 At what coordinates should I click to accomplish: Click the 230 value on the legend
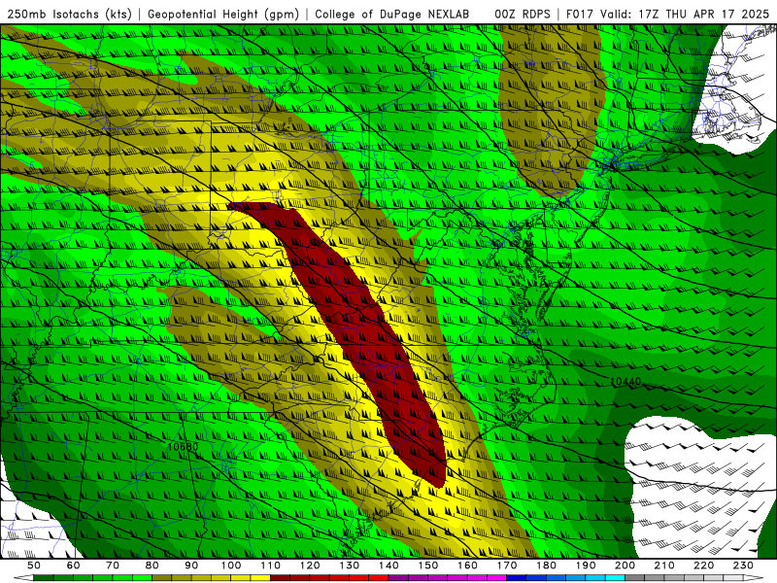pos(743,566)
